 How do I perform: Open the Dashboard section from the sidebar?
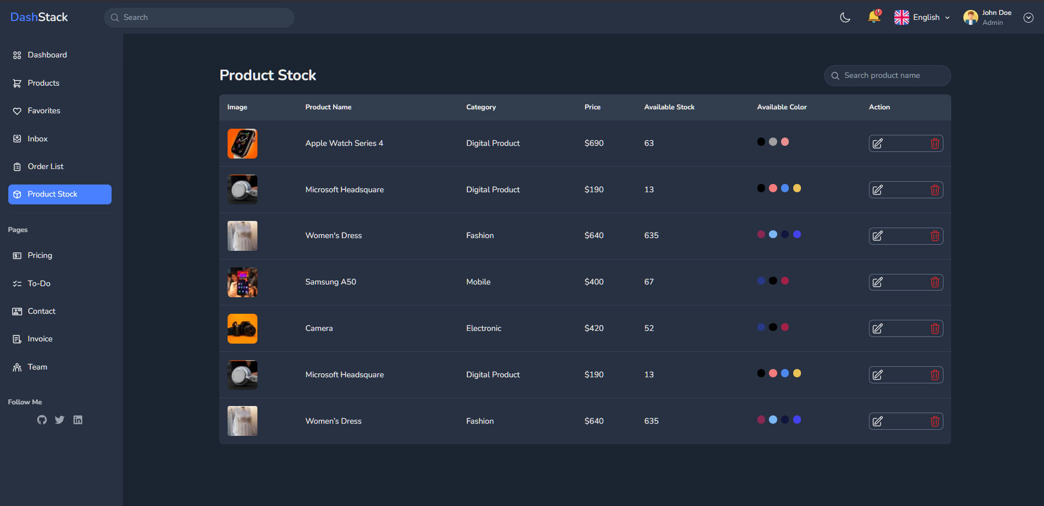point(47,55)
